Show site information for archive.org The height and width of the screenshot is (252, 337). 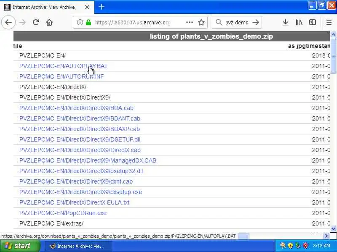pyautogui.click(x=80, y=22)
